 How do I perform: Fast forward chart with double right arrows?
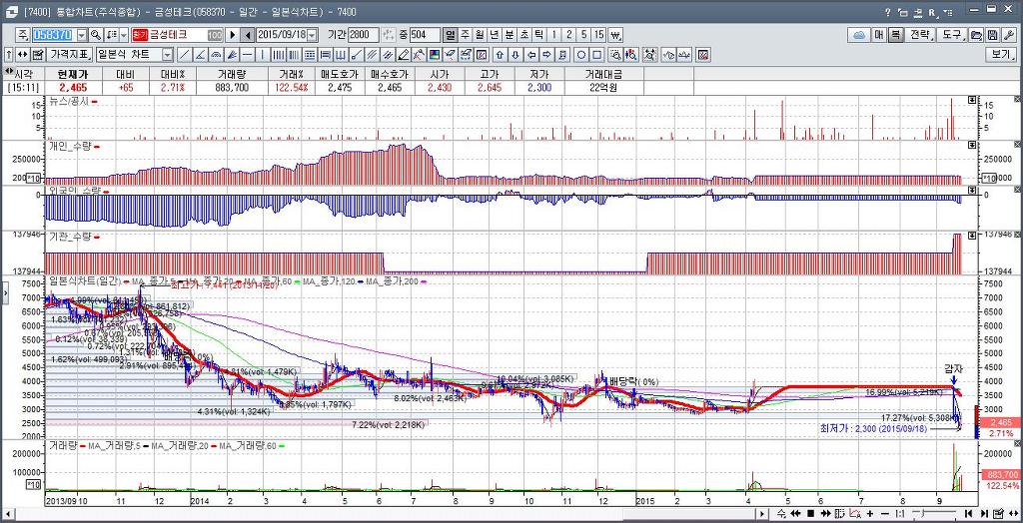[x=826, y=513]
